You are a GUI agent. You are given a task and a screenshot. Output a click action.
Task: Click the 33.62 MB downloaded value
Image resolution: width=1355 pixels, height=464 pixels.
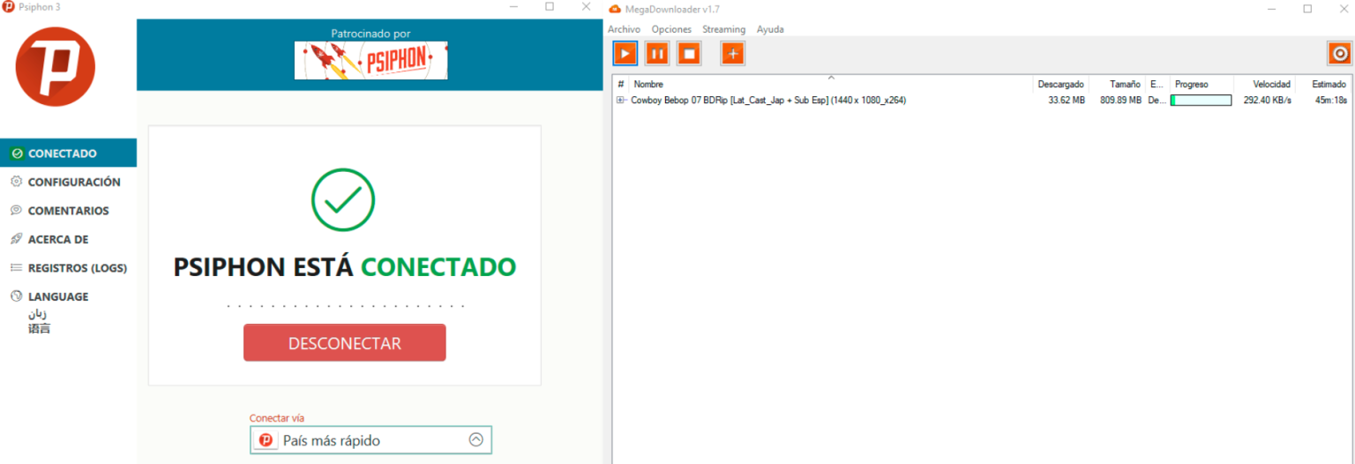pyautogui.click(x=1067, y=101)
